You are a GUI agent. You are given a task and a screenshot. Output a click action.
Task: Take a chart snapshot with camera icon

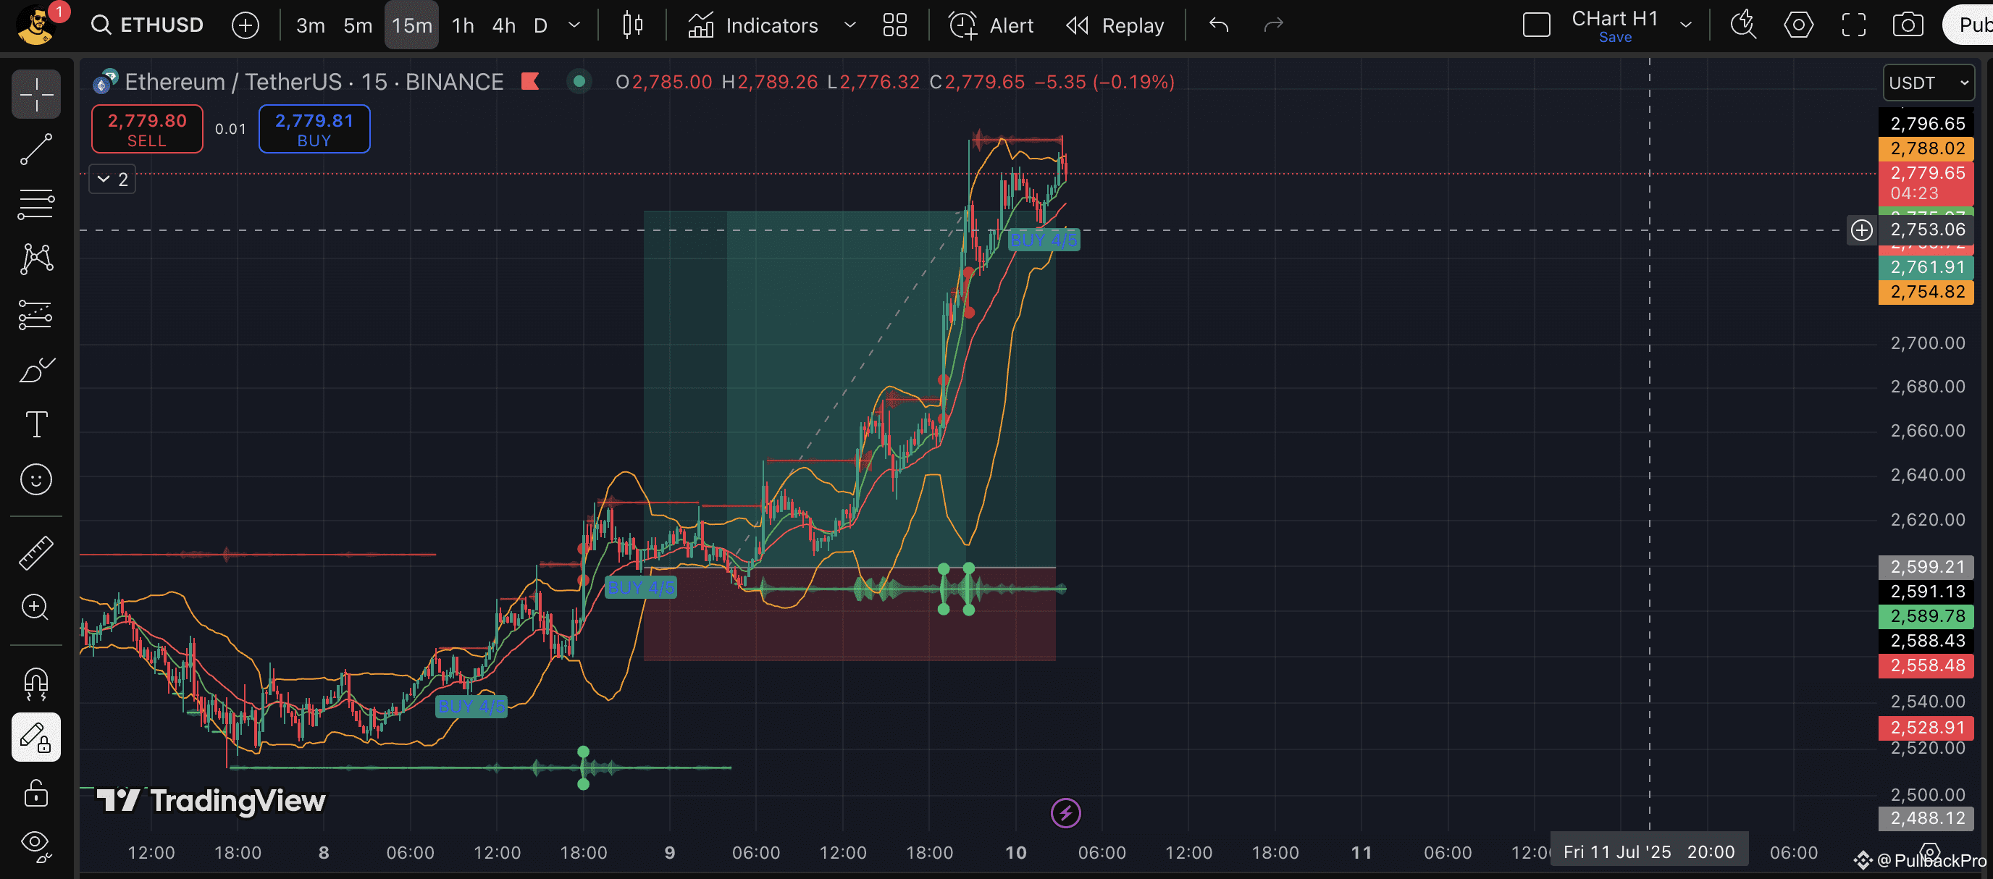click(1908, 25)
